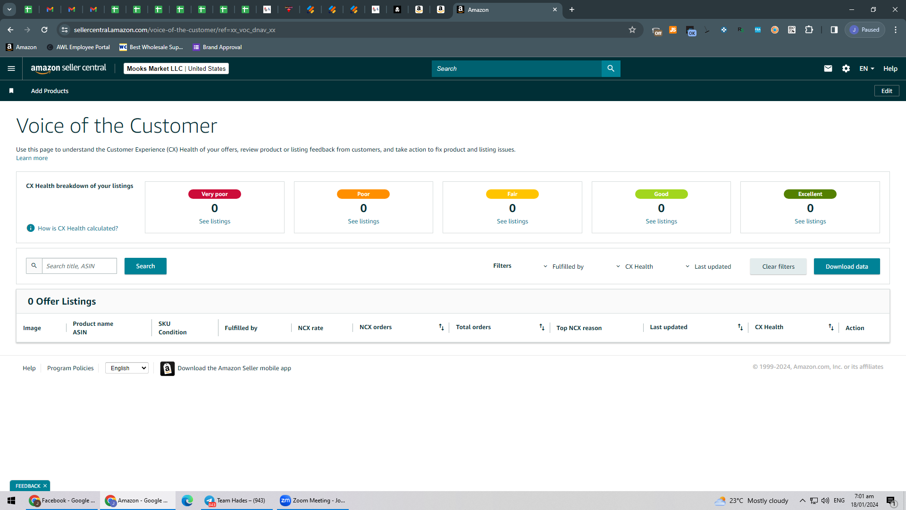Open the Amazon bookmark in bookmarks bar
Viewport: 906px width, 510px height.
tap(21, 47)
